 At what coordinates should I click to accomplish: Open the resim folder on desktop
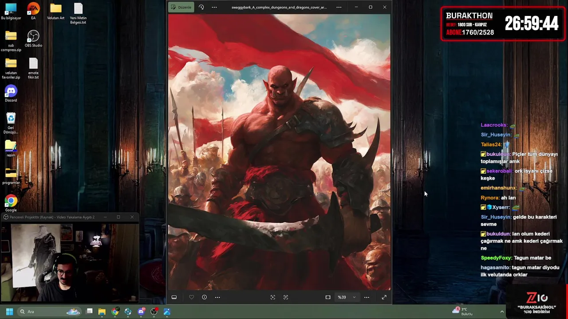pyautogui.click(x=11, y=149)
